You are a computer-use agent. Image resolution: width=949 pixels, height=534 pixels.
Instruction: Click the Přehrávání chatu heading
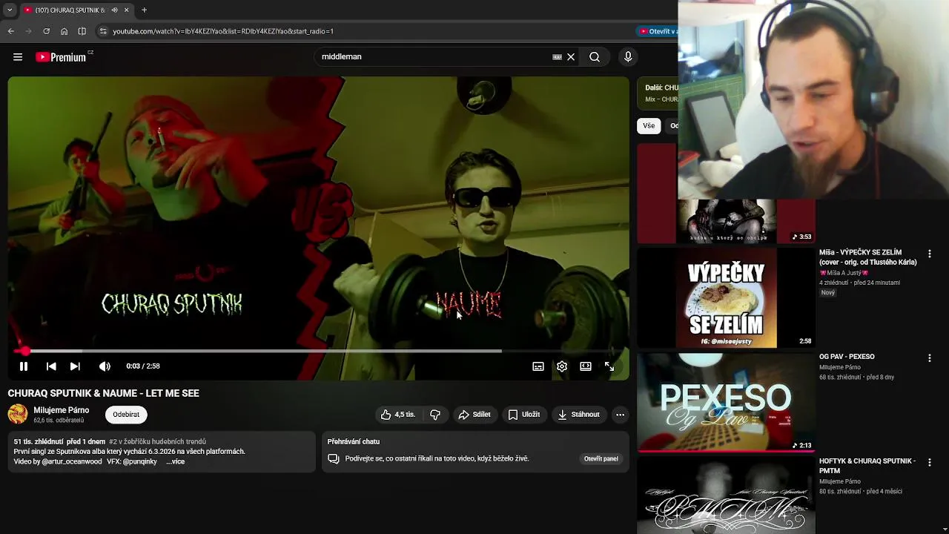tap(354, 441)
